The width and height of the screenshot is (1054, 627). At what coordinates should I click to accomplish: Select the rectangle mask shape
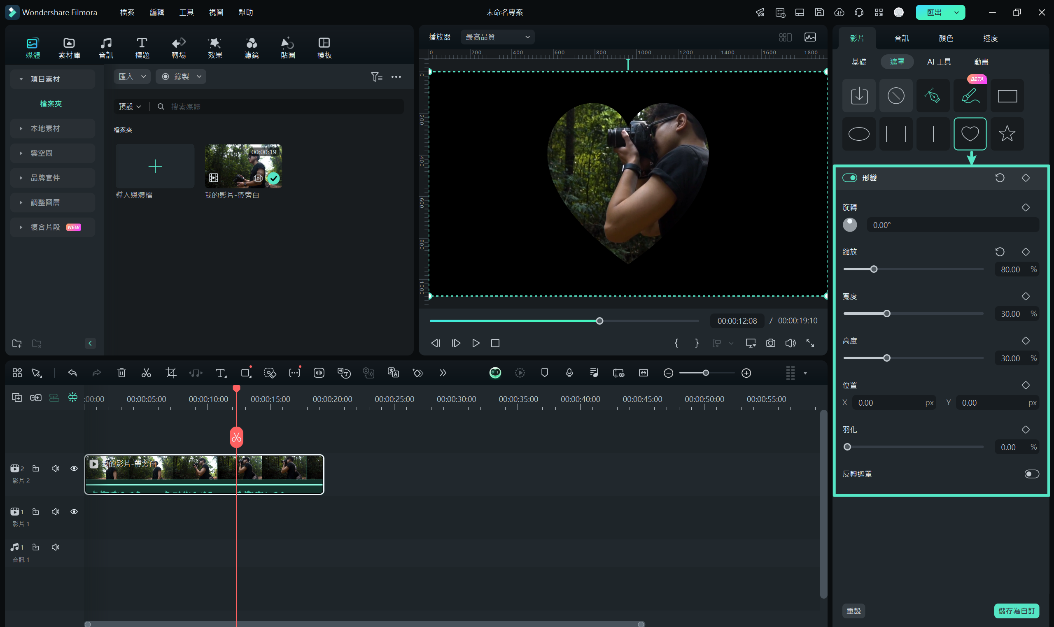1007,96
